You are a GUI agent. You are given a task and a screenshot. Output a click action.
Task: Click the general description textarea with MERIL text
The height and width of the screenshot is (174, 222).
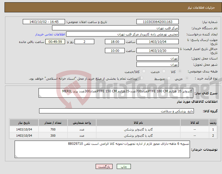116,93
